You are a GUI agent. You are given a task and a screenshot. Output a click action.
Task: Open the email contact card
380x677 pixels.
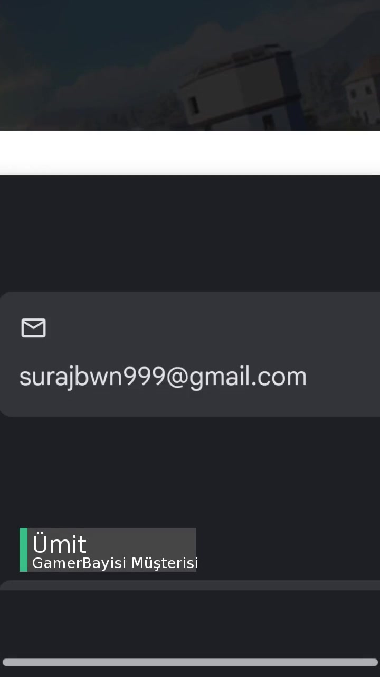pyautogui.click(x=190, y=354)
